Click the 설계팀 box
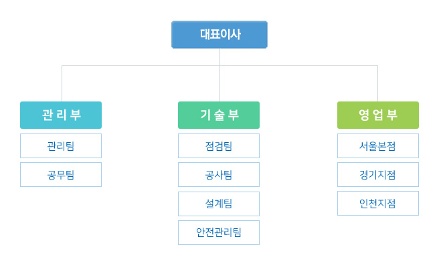Image resolution: width=439 pixels, height=265 pixels. pyautogui.click(x=219, y=204)
